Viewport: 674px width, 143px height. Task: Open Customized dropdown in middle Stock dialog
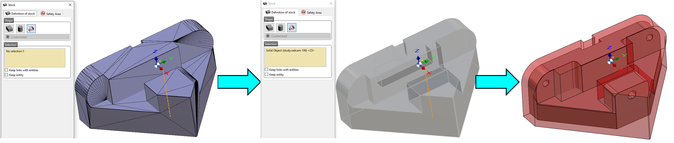(x=297, y=36)
